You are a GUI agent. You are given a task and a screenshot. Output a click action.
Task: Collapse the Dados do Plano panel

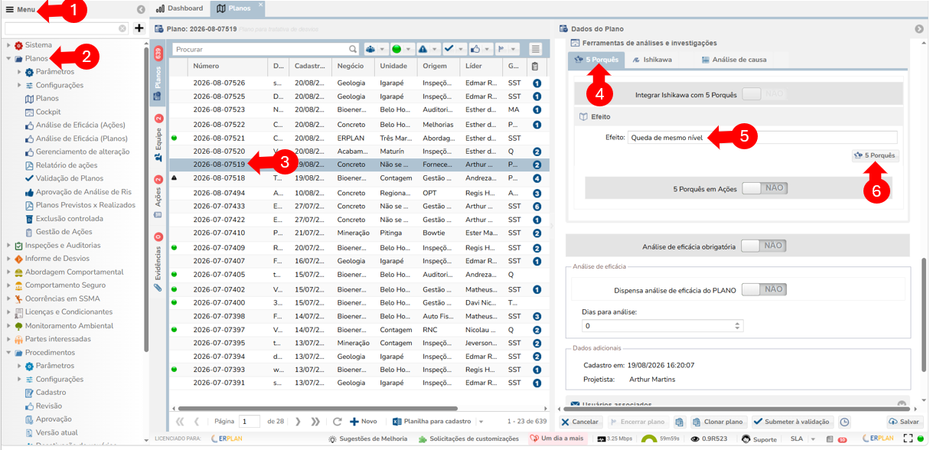pyautogui.click(x=919, y=29)
